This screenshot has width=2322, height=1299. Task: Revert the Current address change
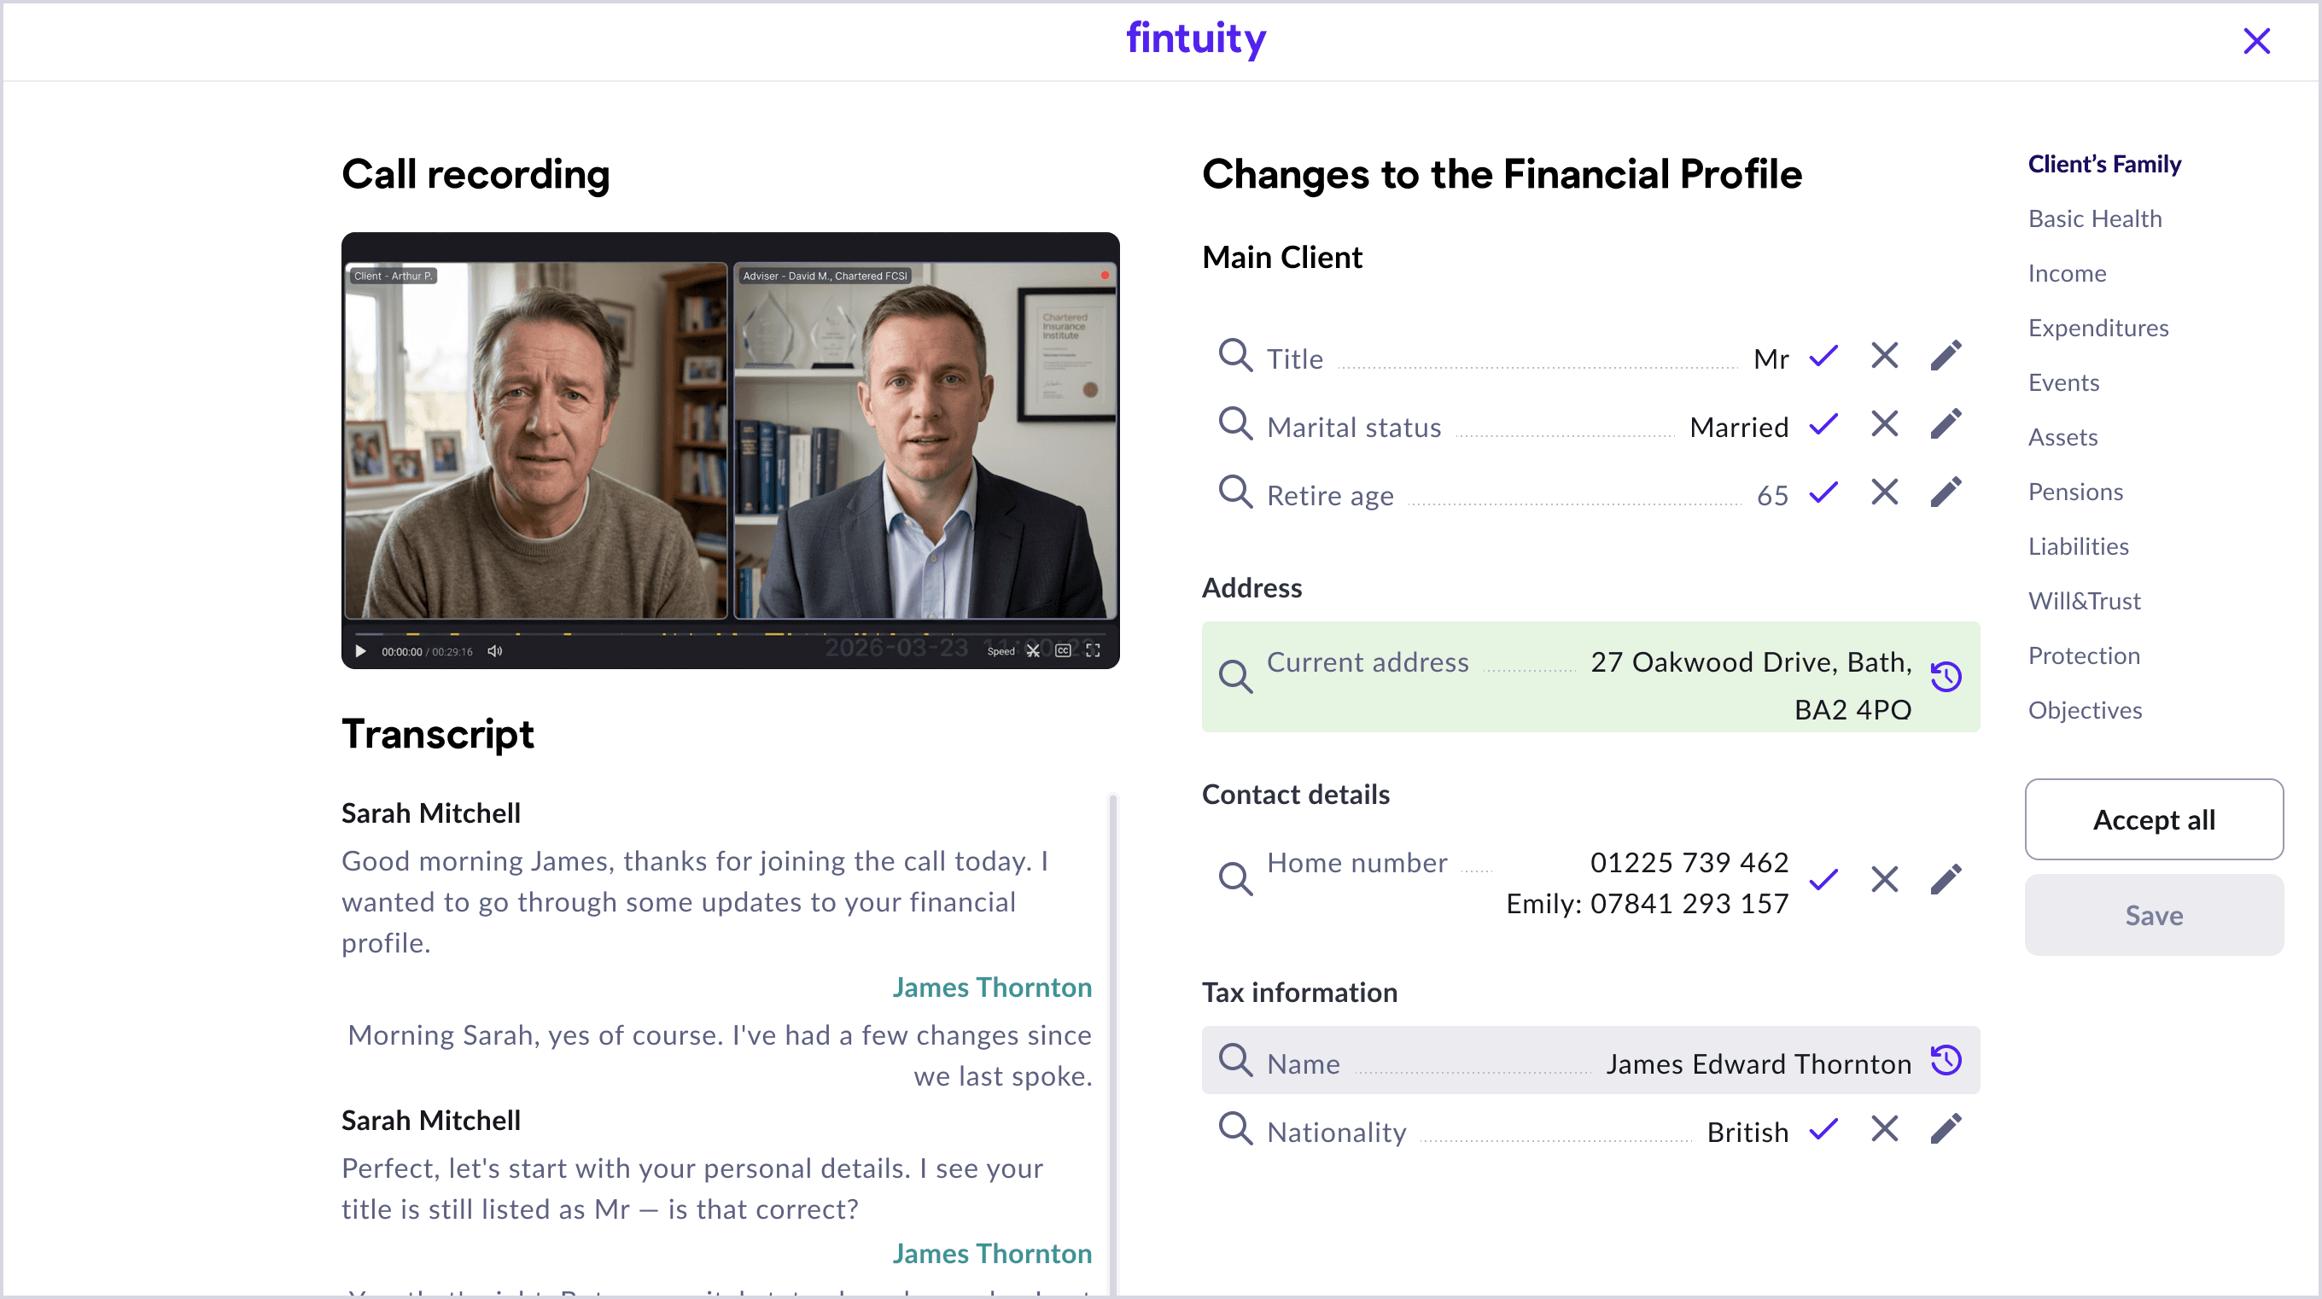click(1946, 676)
